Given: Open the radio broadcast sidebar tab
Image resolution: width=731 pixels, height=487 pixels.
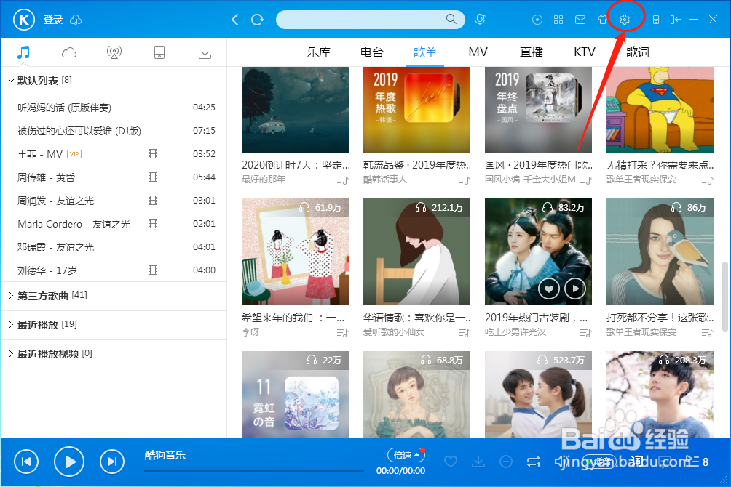Looking at the screenshot, I should (x=114, y=52).
